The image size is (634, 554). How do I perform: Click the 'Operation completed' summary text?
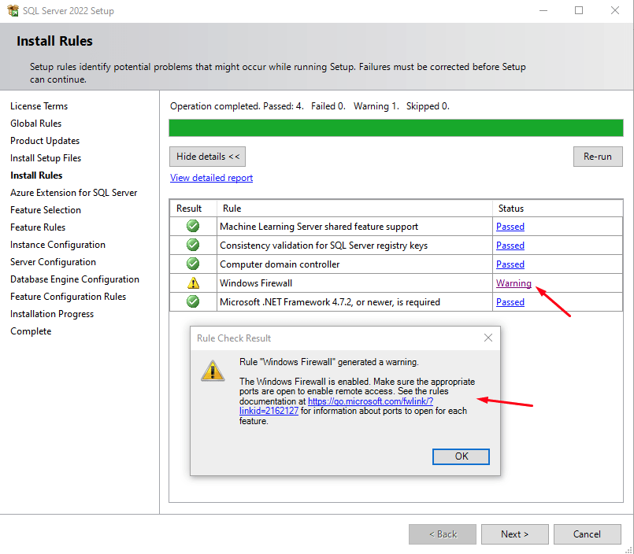[x=310, y=106]
